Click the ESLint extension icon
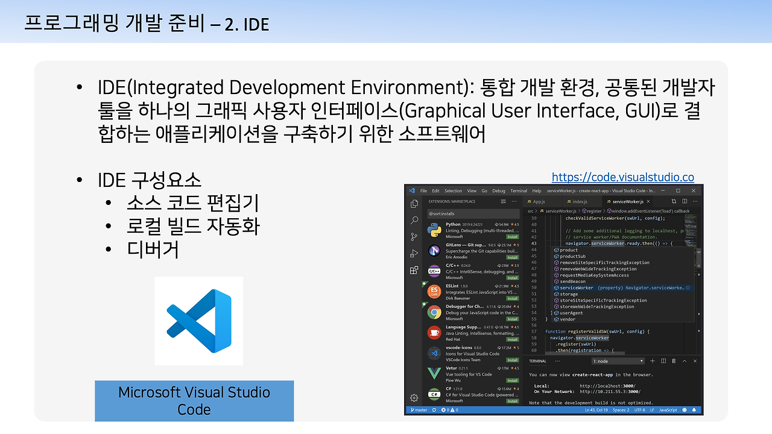 pos(434,292)
